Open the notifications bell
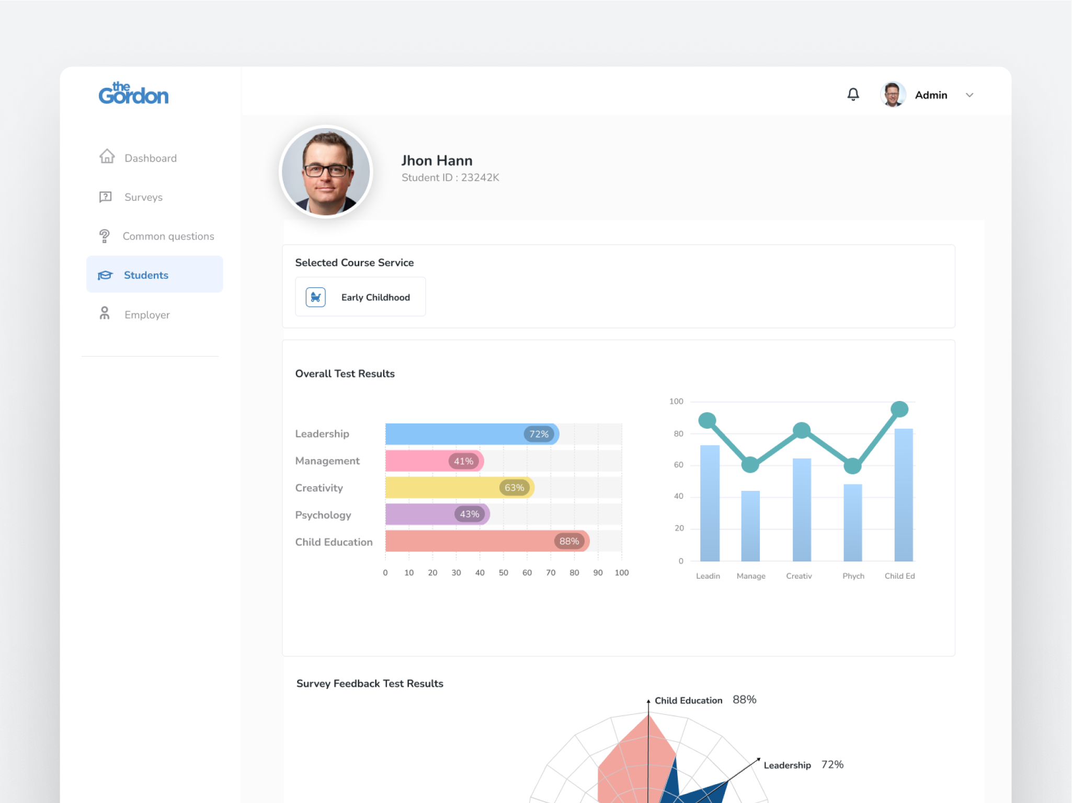Image resolution: width=1072 pixels, height=803 pixels. [x=853, y=95]
